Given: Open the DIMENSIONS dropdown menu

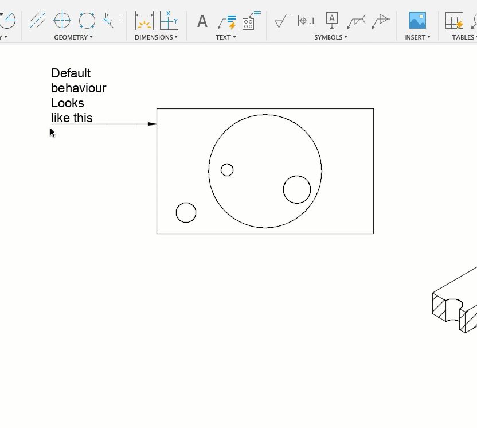Looking at the screenshot, I should tap(156, 37).
